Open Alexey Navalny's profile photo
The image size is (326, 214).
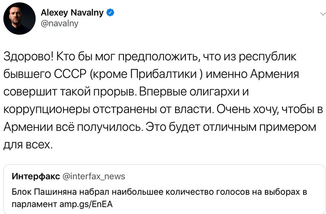[19, 20]
